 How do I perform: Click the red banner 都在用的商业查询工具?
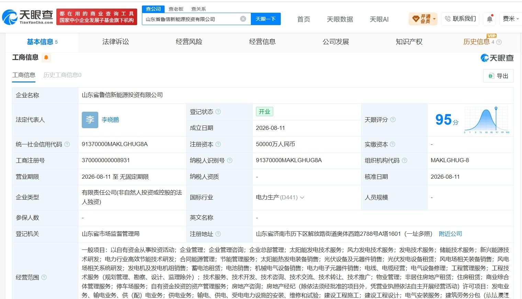click(x=97, y=17)
